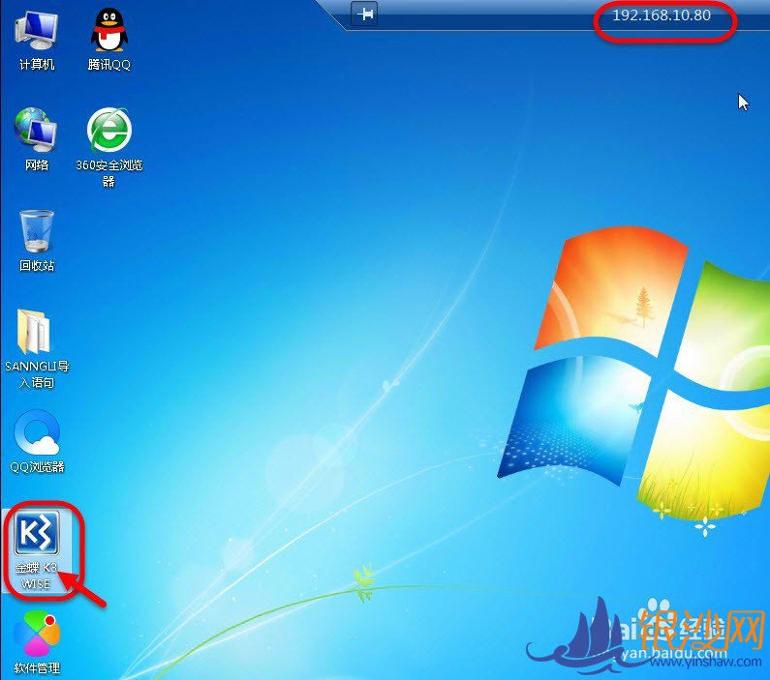Viewport: 770px width, 680px height.
Task: Click the 360安全浏览器 text label
Action: click(108, 173)
